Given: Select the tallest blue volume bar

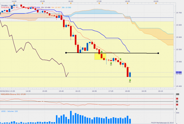Looking at the screenshot, I should 71,117.
